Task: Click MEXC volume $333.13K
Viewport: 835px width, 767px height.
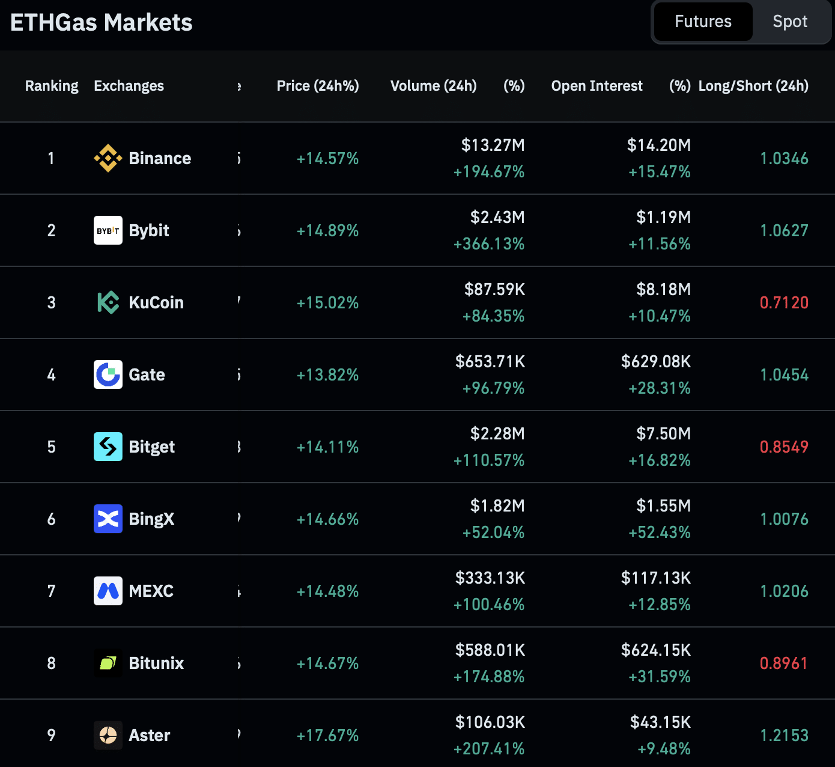Action: click(490, 578)
